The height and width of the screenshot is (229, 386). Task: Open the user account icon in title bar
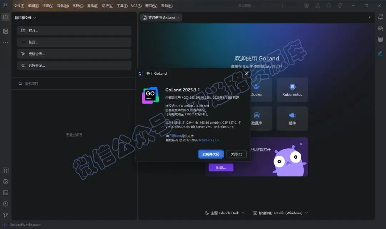[318, 6]
